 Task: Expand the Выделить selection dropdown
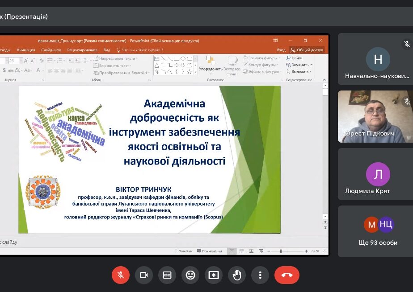coord(299,71)
